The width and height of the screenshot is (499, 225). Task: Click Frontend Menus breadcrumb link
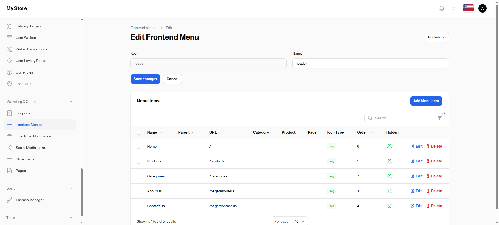143,28
